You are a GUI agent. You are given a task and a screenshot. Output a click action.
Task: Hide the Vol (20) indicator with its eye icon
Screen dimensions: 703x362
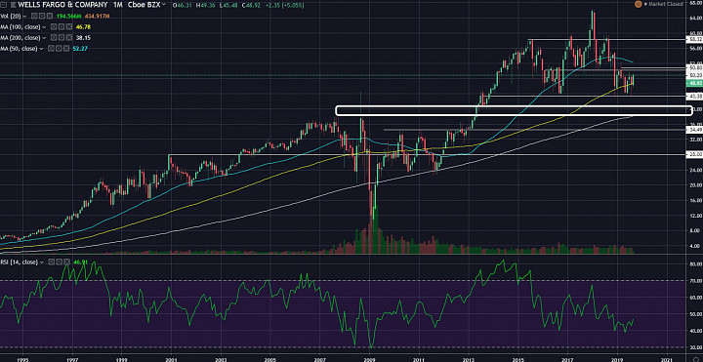click(x=34, y=17)
